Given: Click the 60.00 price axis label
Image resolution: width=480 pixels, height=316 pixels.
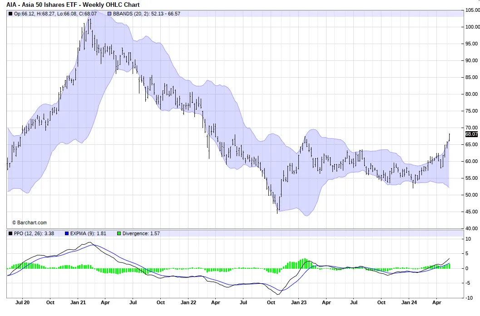Looking at the screenshot, I should pos(471,161).
